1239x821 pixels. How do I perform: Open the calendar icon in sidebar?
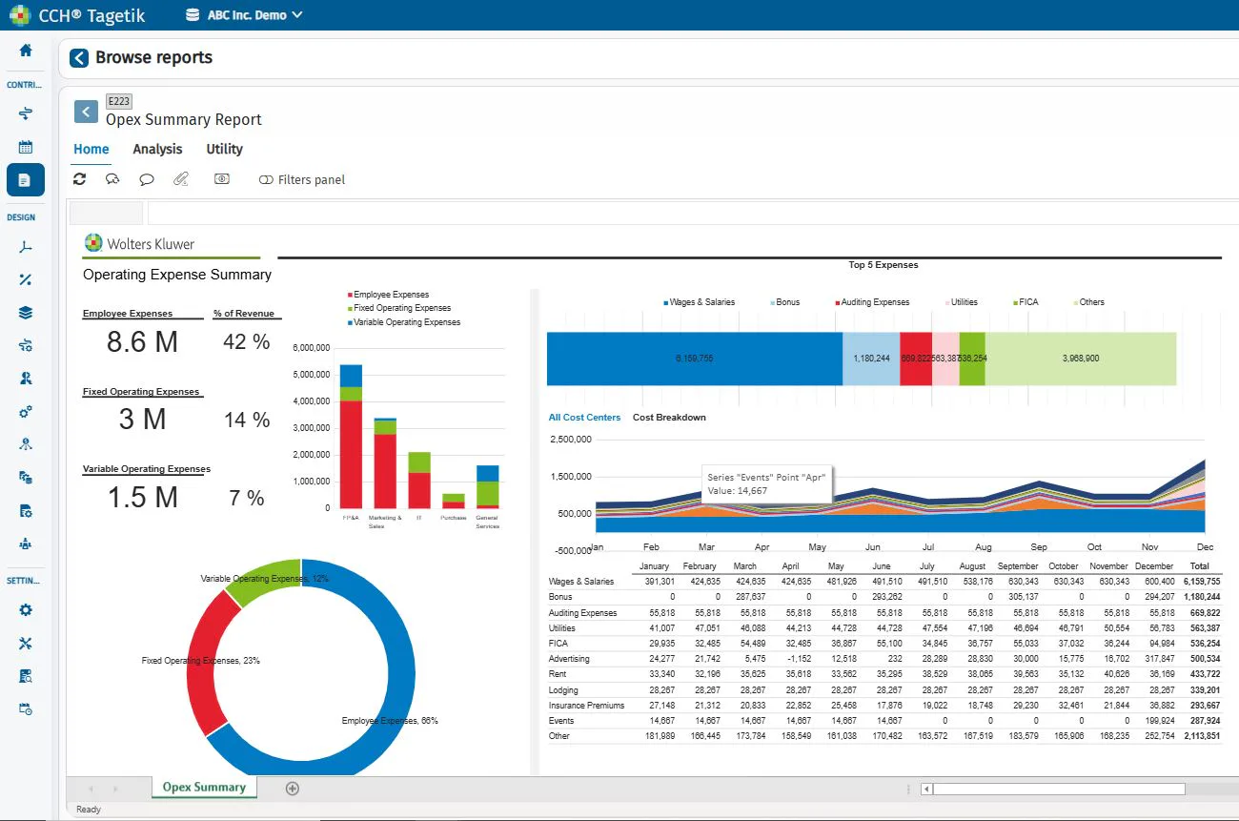(x=26, y=147)
